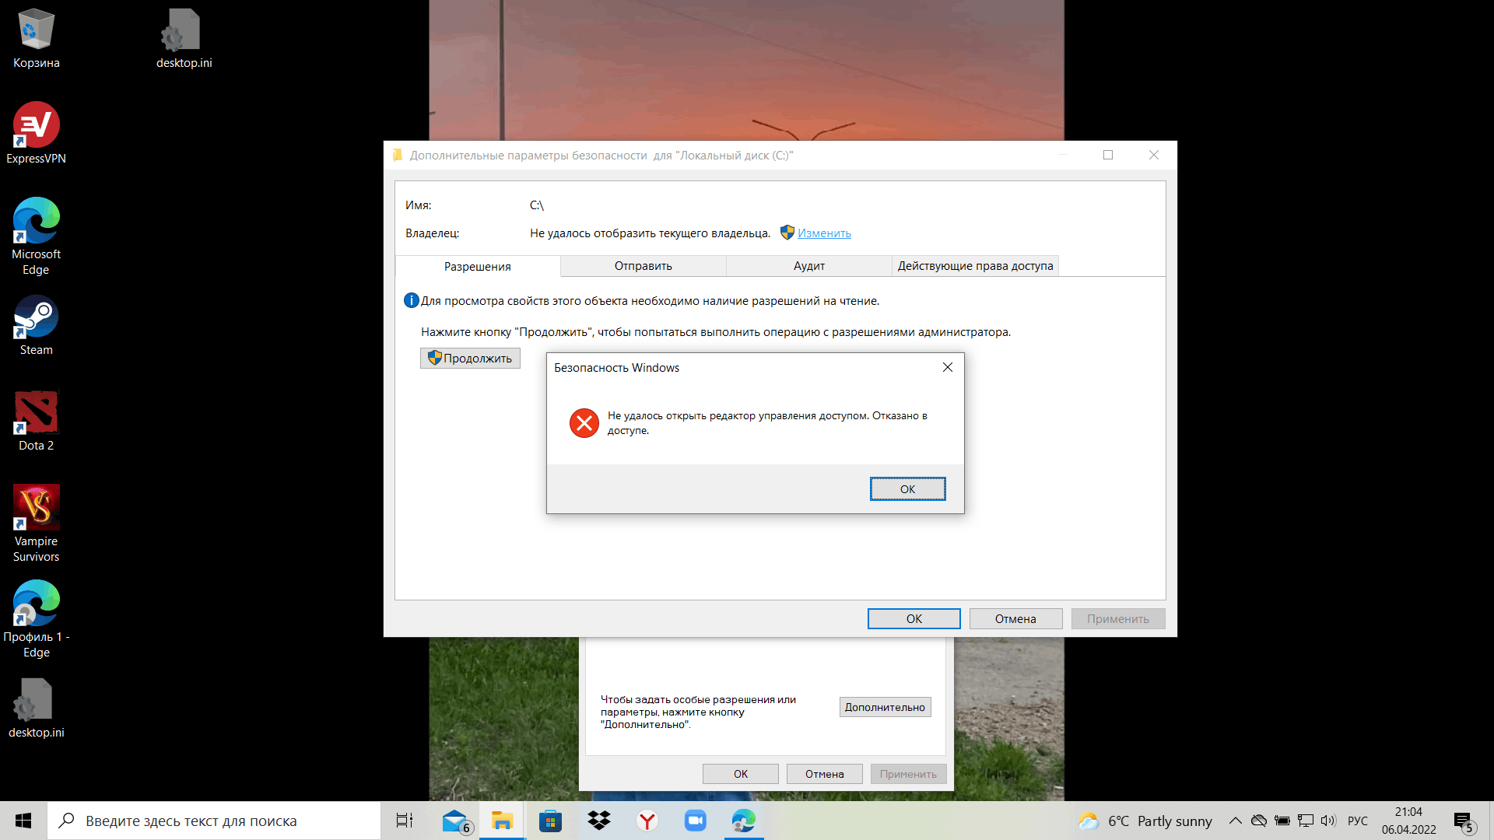
Task: Click Дополнительно button in permissions dialog
Action: point(885,707)
